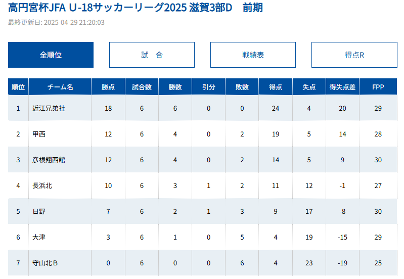Click team name 日野
Image resolution: width=404 pixels, height=279 pixels.
(x=39, y=211)
